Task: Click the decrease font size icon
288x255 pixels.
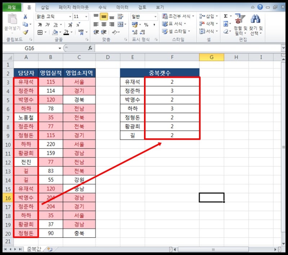Action: [78, 24]
